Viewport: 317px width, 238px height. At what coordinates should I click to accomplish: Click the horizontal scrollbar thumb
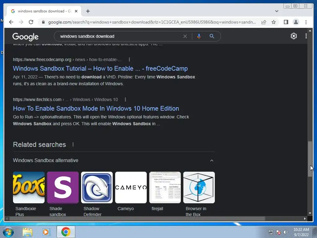pos(137,218)
